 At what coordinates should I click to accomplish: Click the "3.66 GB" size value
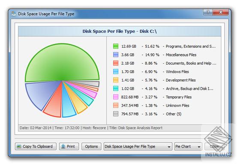coord(128,55)
